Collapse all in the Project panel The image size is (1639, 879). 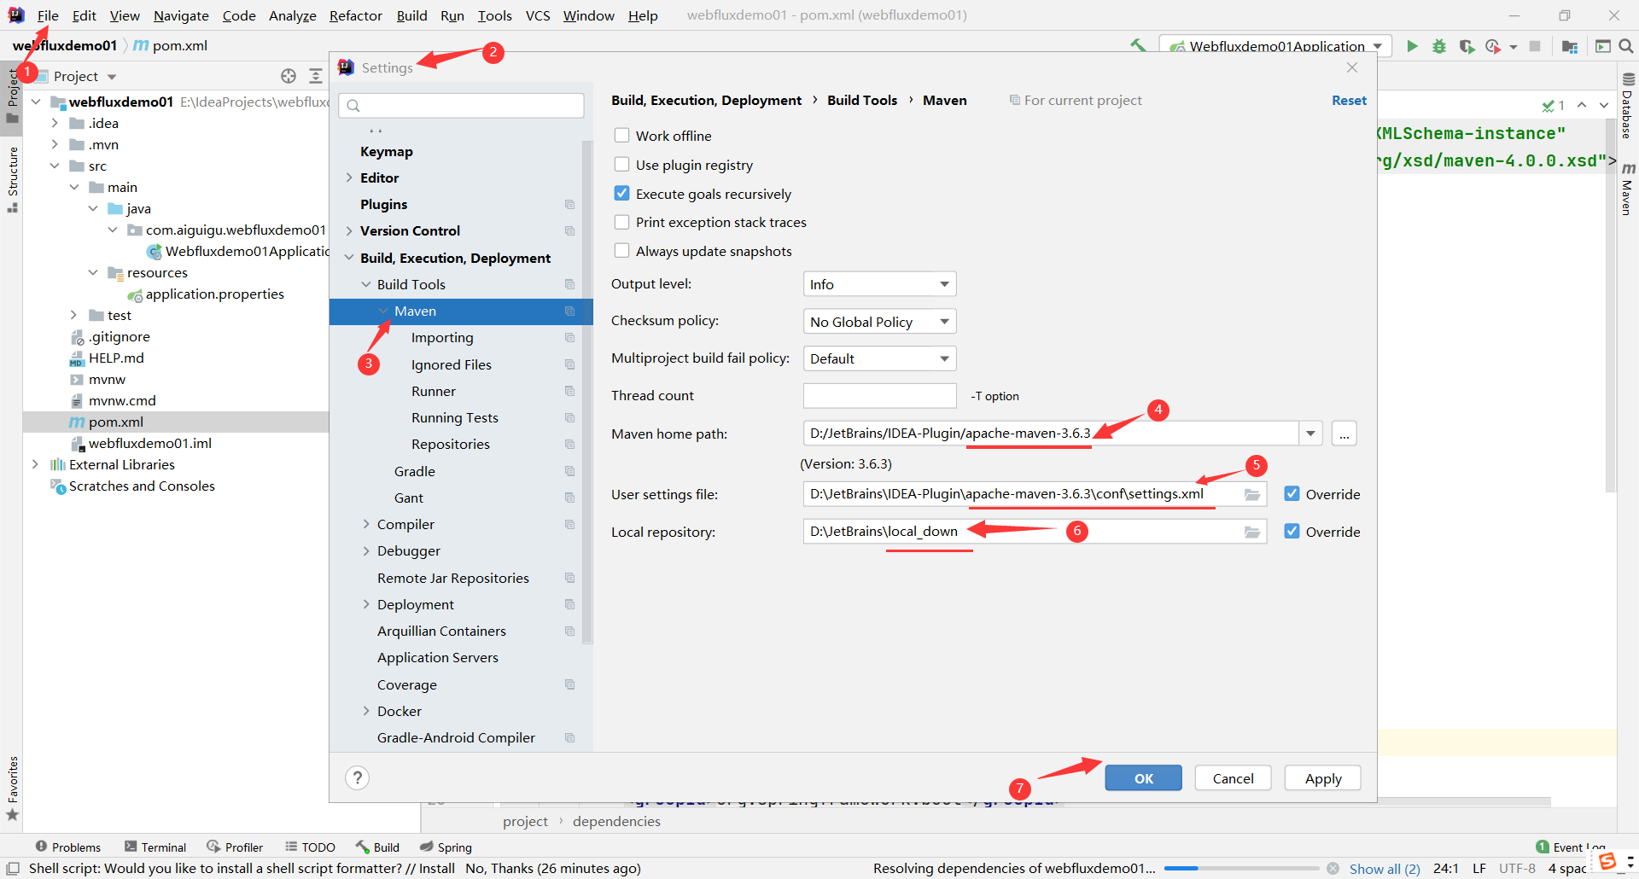pyautogui.click(x=316, y=76)
